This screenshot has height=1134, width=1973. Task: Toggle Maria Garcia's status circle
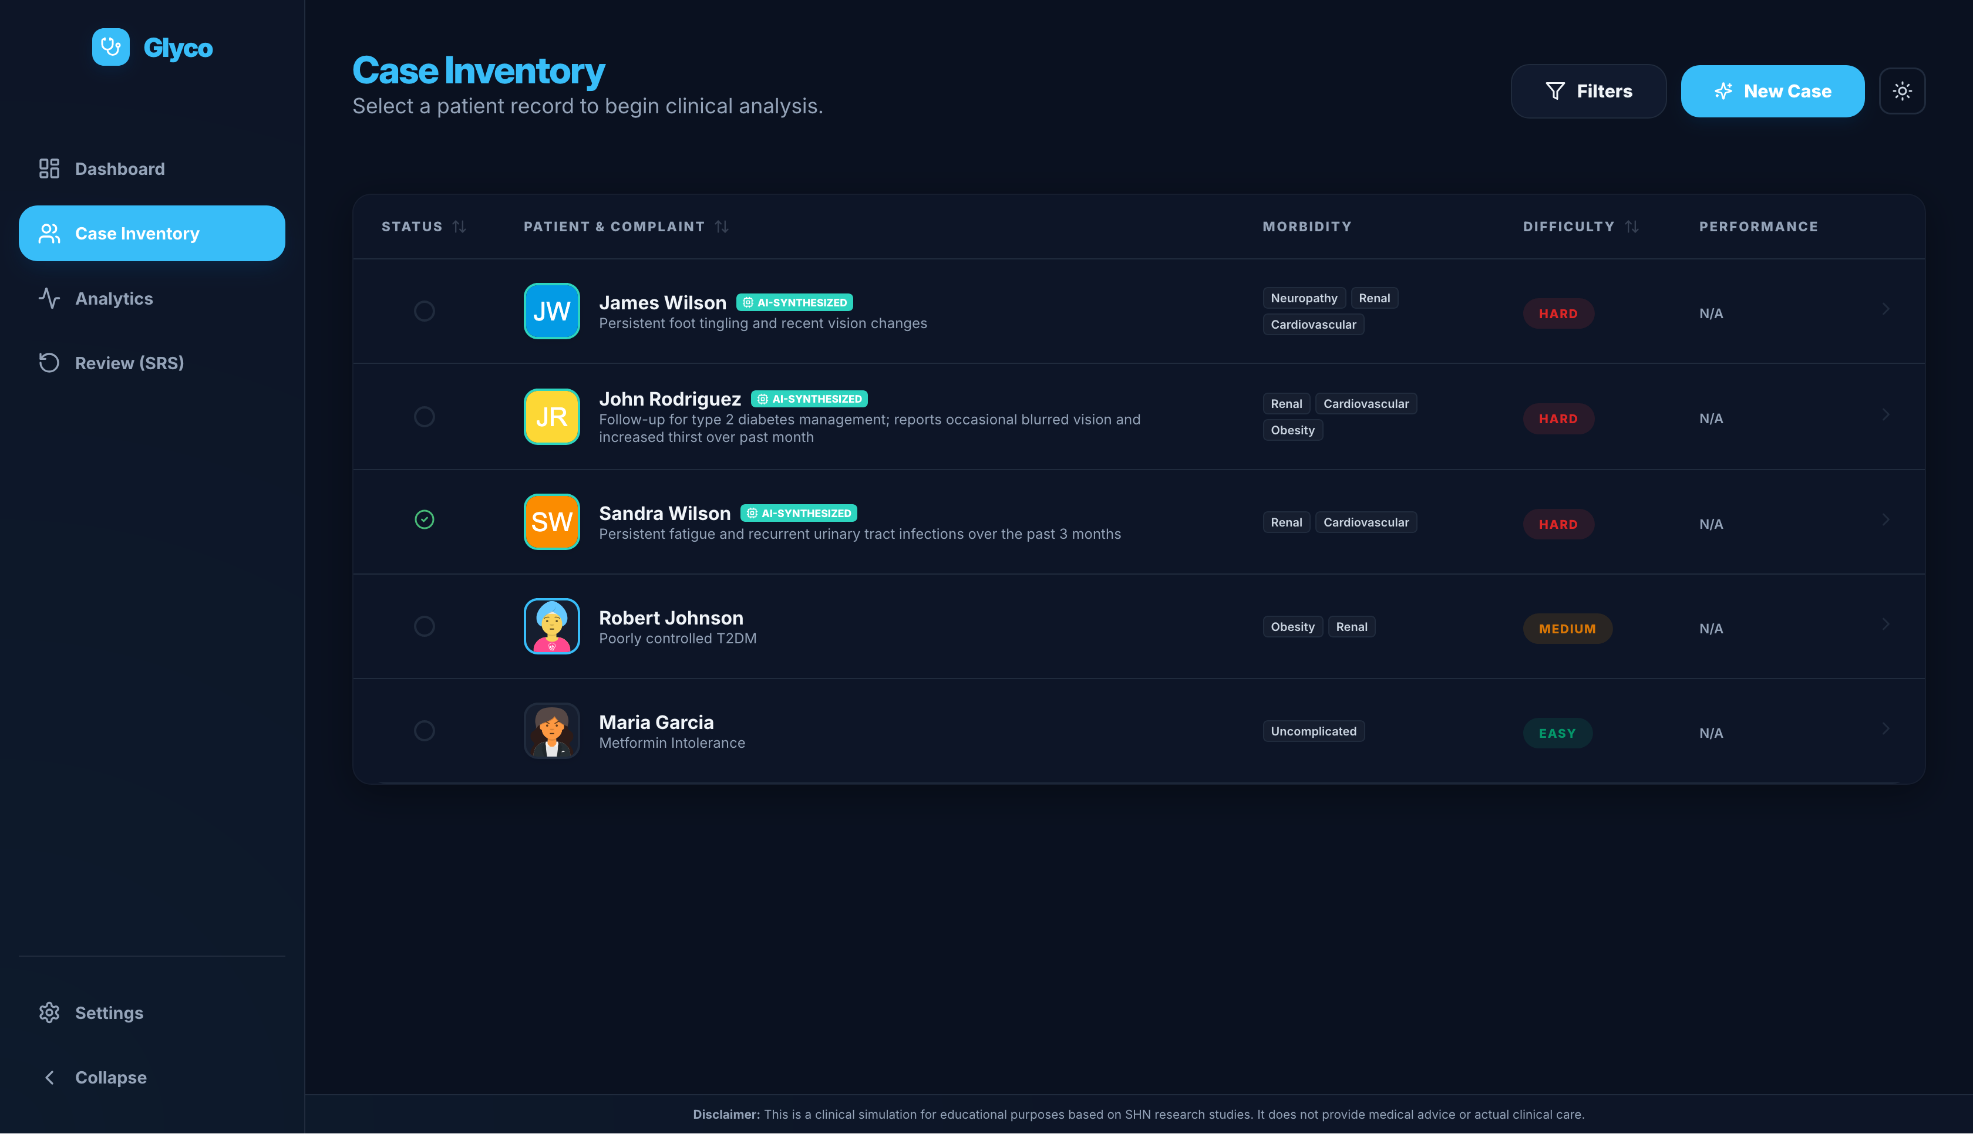(x=424, y=731)
